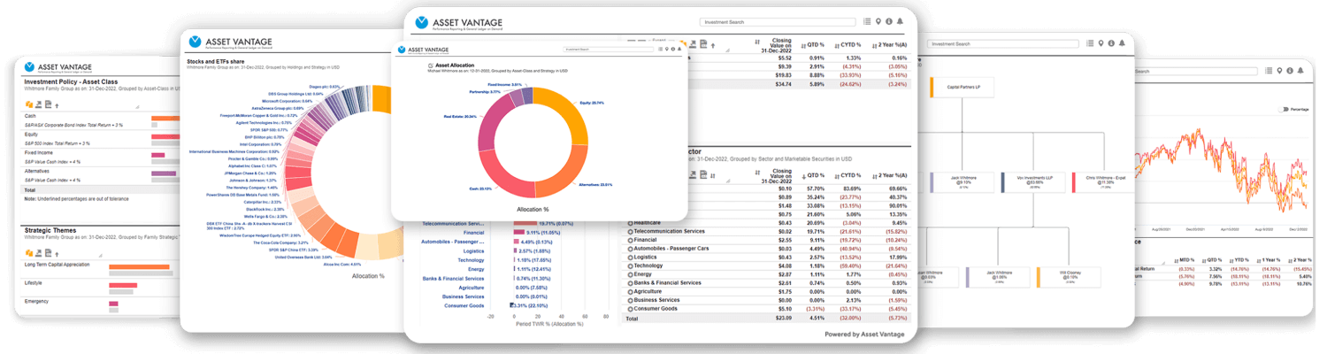Click the grouping icon under Investment Policy - Asset Class
Image resolution: width=1327 pixels, height=354 pixels.
[30, 104]
